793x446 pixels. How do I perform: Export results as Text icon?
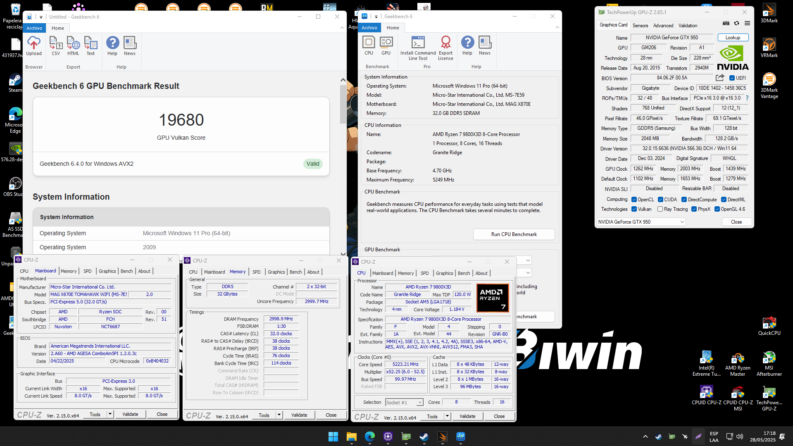point(90,46)
